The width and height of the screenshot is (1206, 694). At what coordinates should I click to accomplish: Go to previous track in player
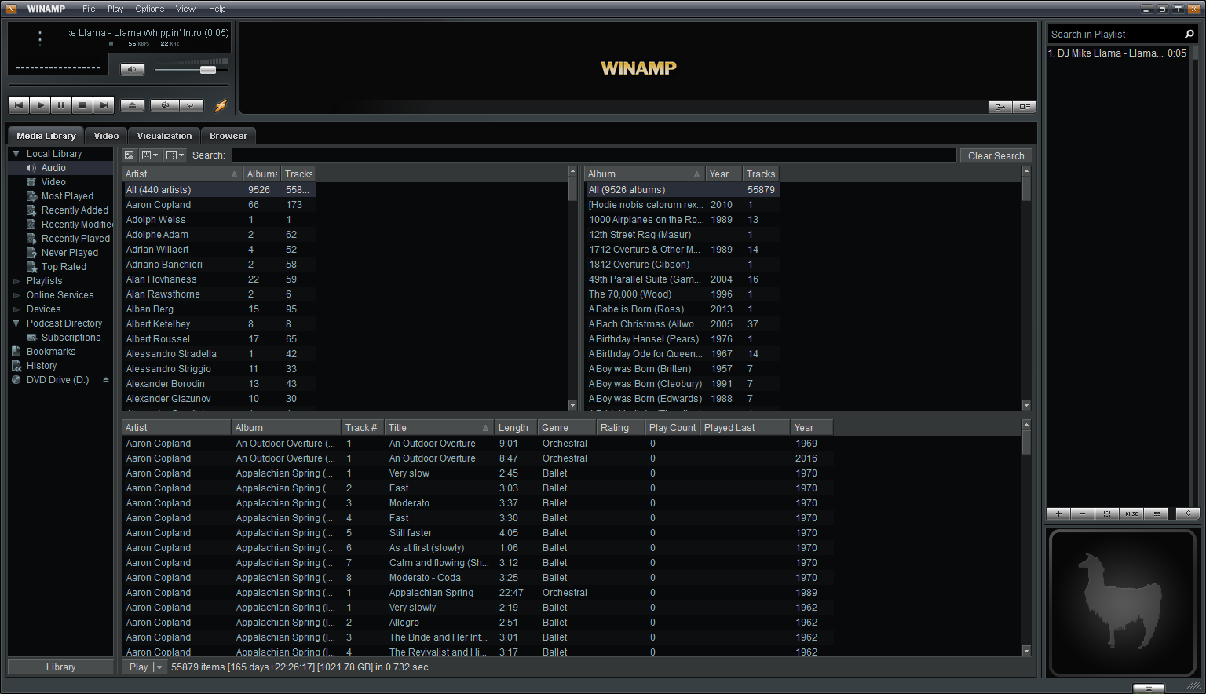tap(19, 104)
